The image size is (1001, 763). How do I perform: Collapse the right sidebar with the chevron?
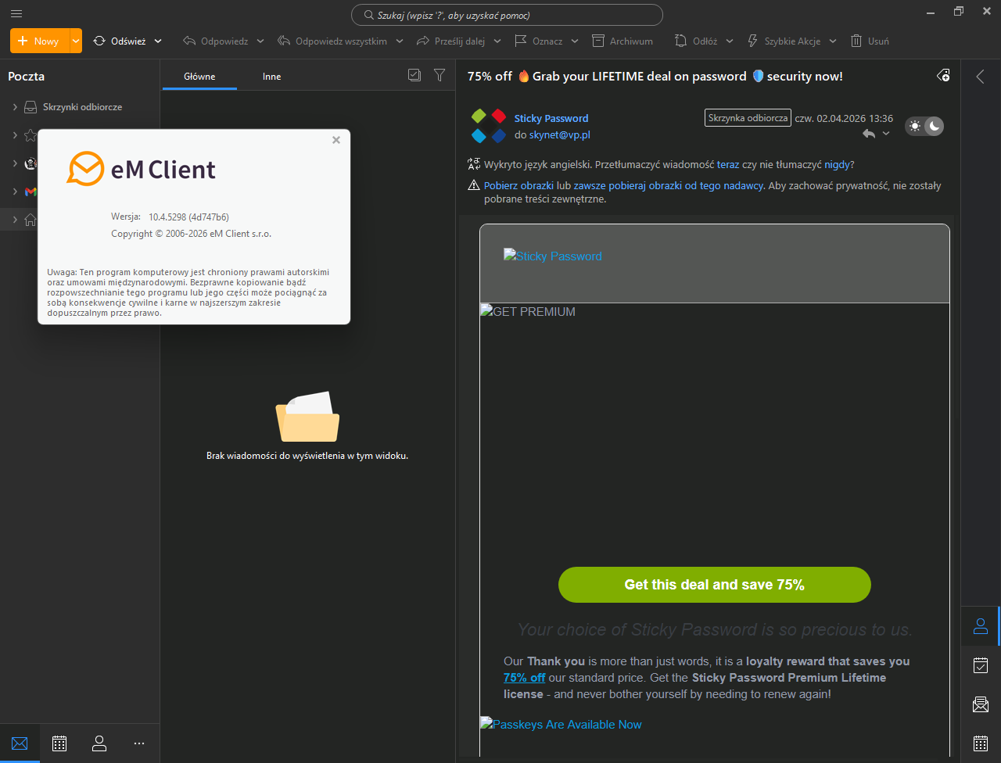[980, 76]
